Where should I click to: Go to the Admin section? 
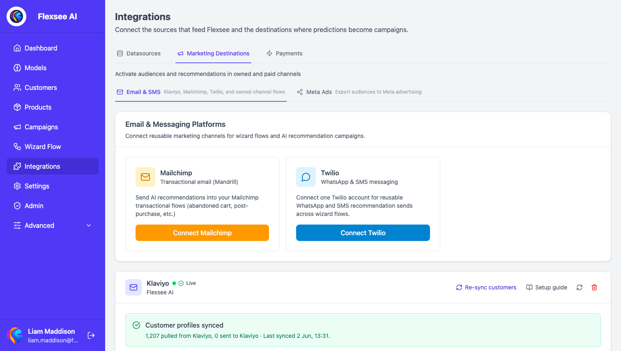53,206
